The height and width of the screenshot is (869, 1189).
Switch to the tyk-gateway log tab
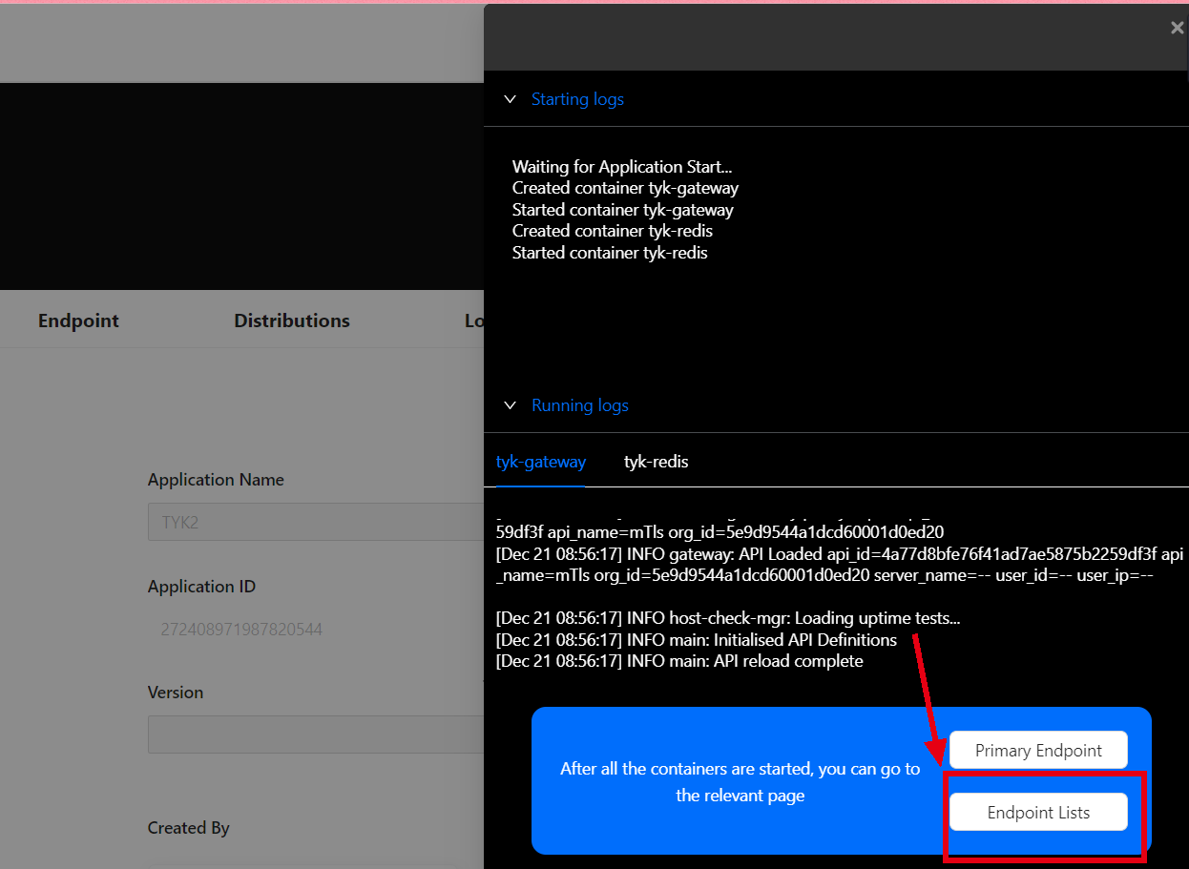tap(541, 462)
